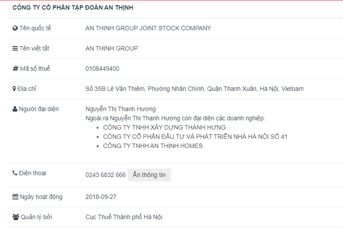Hide phone info with Ẩn thông tin button

pyautogui.click(x=149, y=175)
